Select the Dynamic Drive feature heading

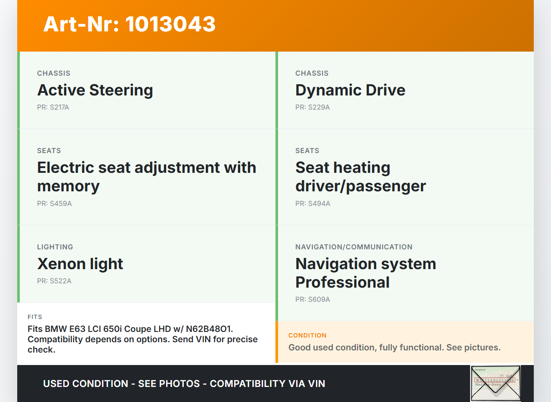pos(350,90)
